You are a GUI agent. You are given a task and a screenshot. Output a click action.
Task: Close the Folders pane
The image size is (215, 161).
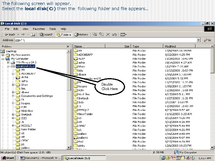(68, 47)
